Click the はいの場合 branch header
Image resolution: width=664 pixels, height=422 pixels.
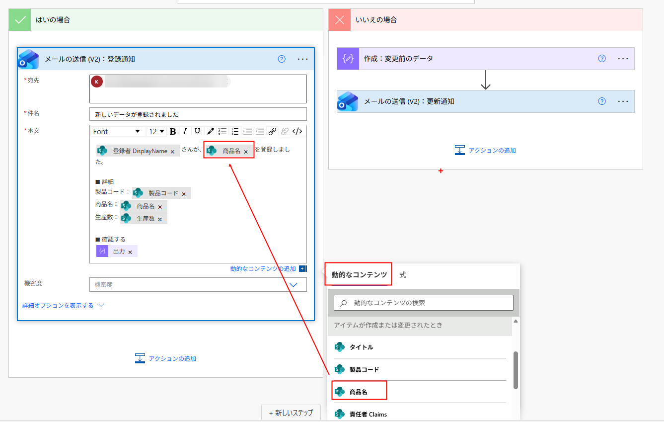pyautogui.click(x=166, y=20)
